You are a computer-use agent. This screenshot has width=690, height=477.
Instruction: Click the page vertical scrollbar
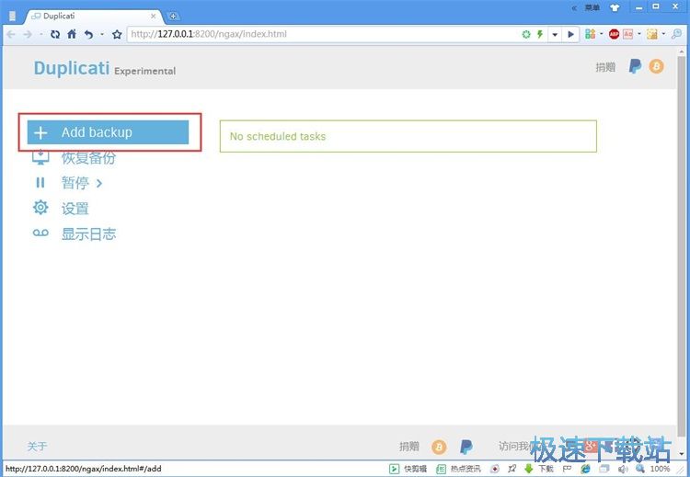pyautogui.click(x=682, y=246)
